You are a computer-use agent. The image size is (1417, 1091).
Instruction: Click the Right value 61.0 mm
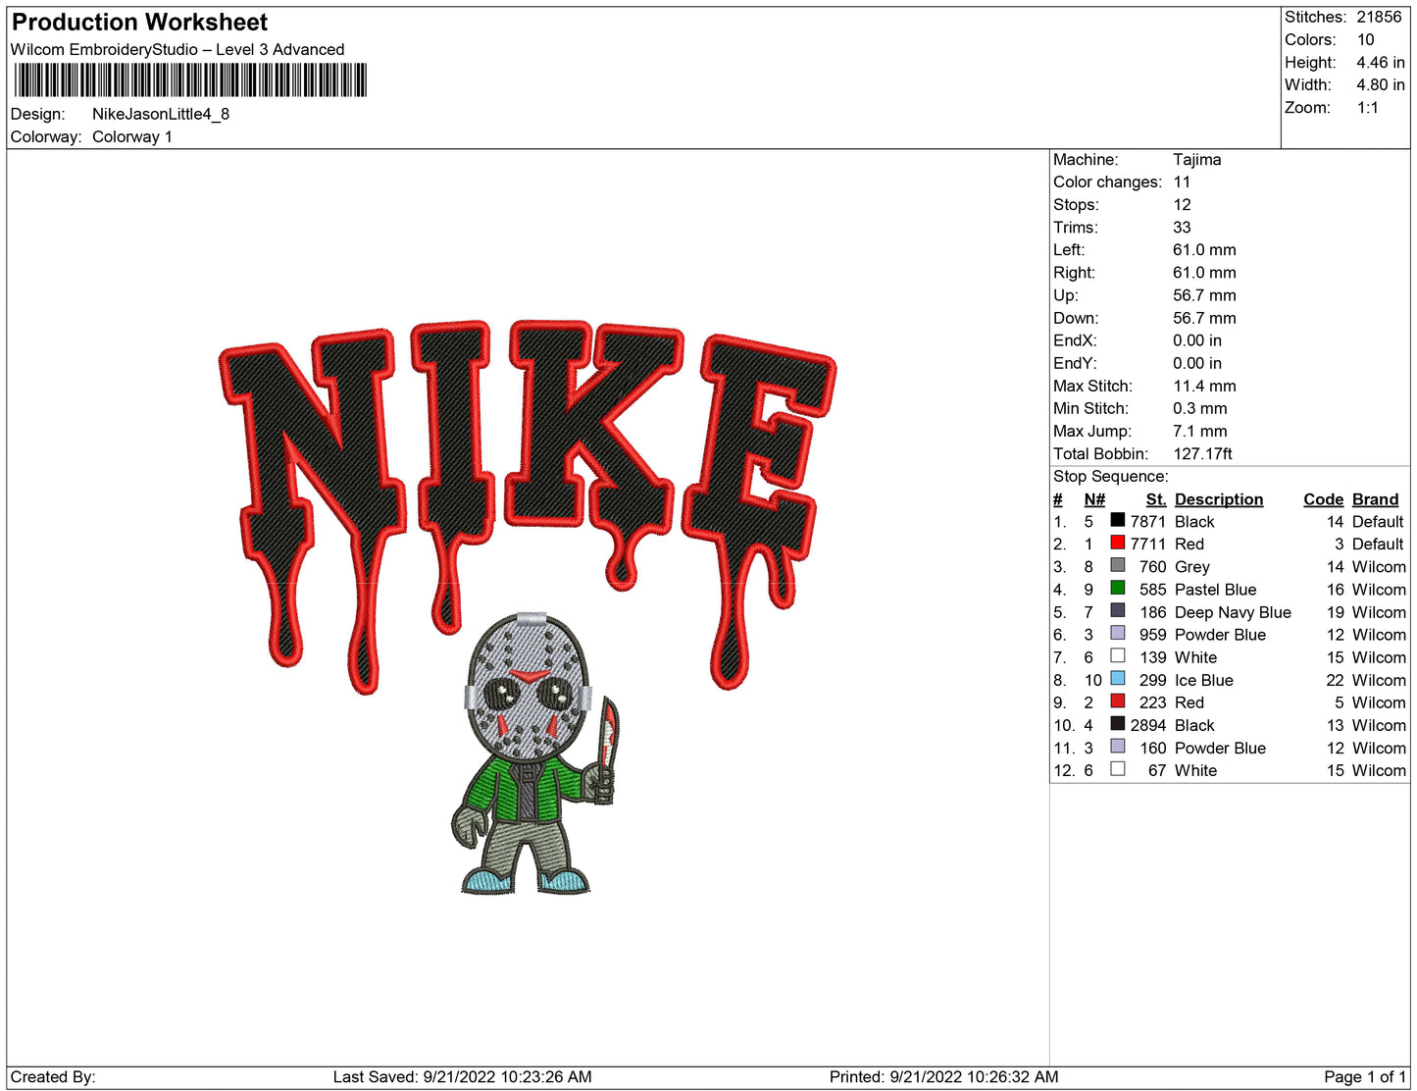pyautogui.click(x=1204, y=272)
